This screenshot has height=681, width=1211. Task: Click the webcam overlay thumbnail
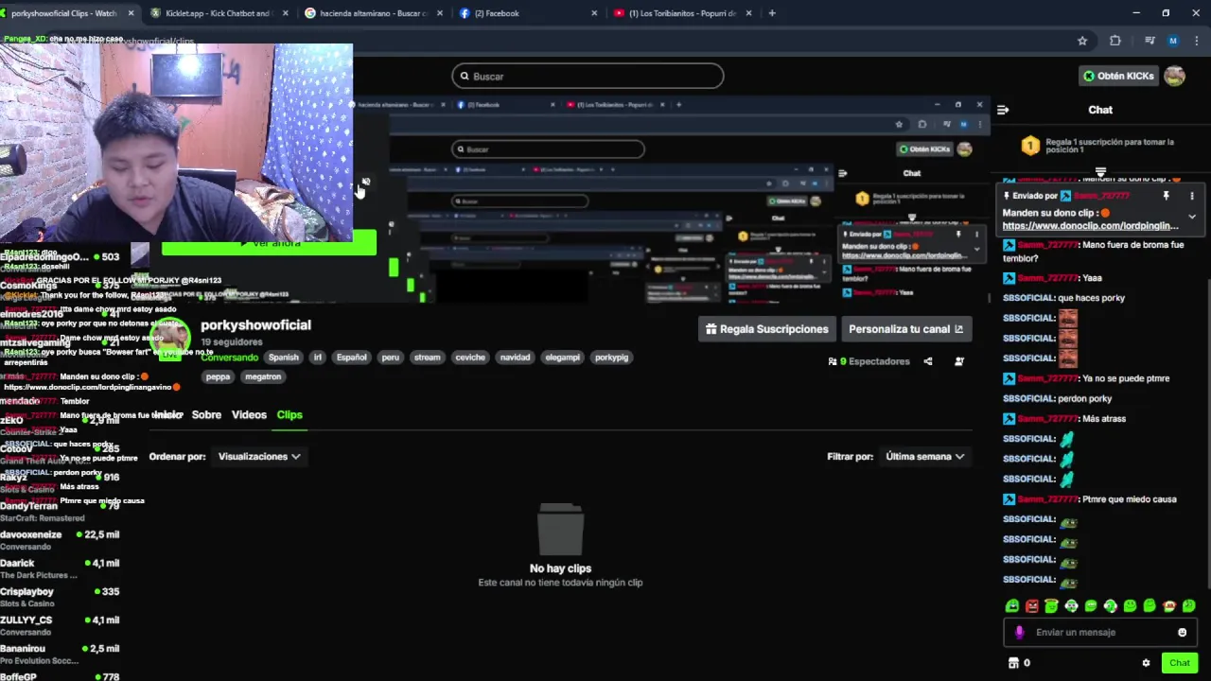point(176,143)
